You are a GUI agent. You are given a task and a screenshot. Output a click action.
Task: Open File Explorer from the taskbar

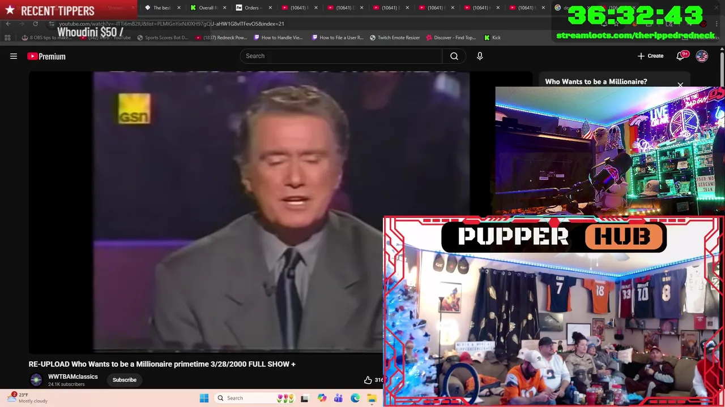(372, 398)
